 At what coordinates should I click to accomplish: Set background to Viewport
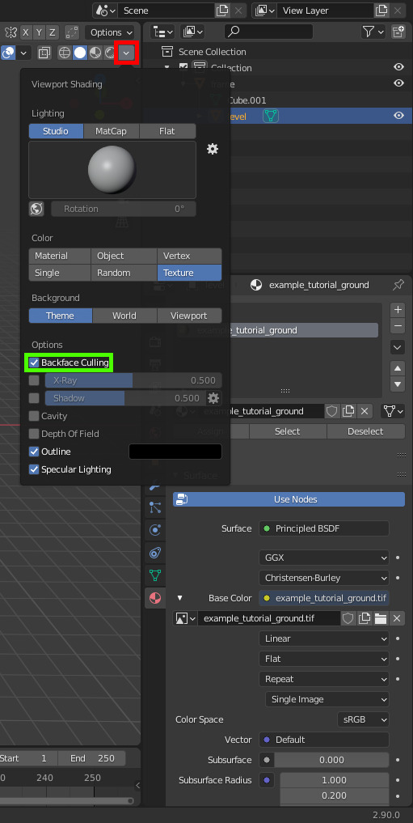(x=189, y=316)
